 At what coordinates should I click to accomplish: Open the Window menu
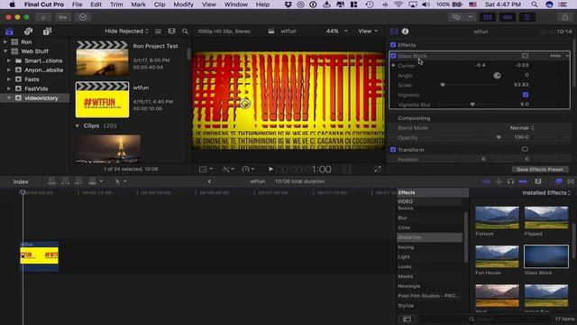[x=236, y=5]
